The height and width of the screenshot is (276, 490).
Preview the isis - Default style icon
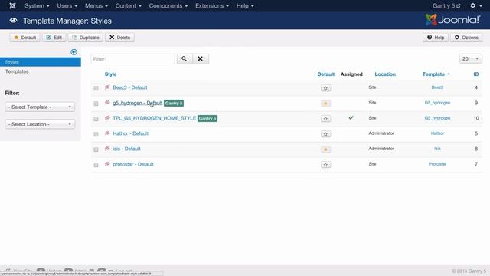[x=107, y=149]
